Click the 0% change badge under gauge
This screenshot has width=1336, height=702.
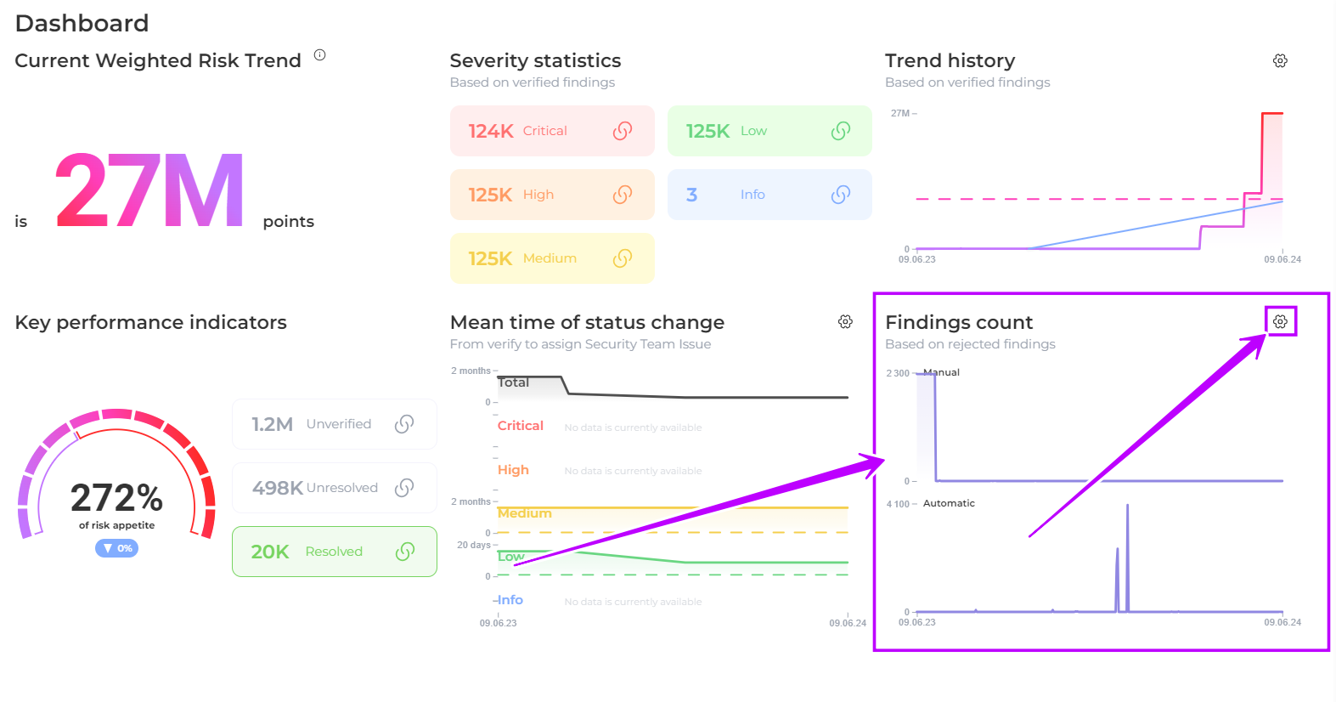coord(116,548)
